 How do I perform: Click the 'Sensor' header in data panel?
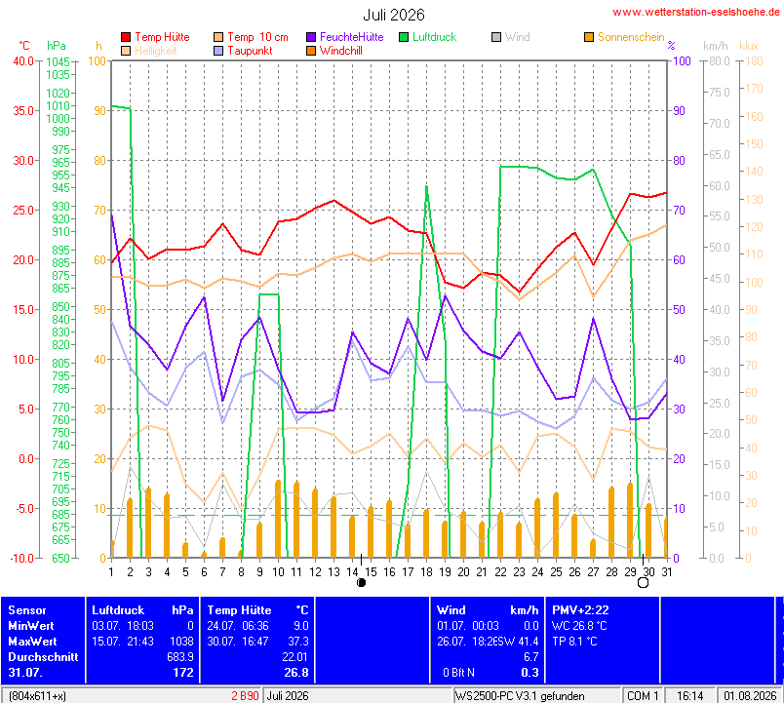click(x=27, y=610)
